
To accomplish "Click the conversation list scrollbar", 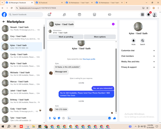I will coord(44,38).
